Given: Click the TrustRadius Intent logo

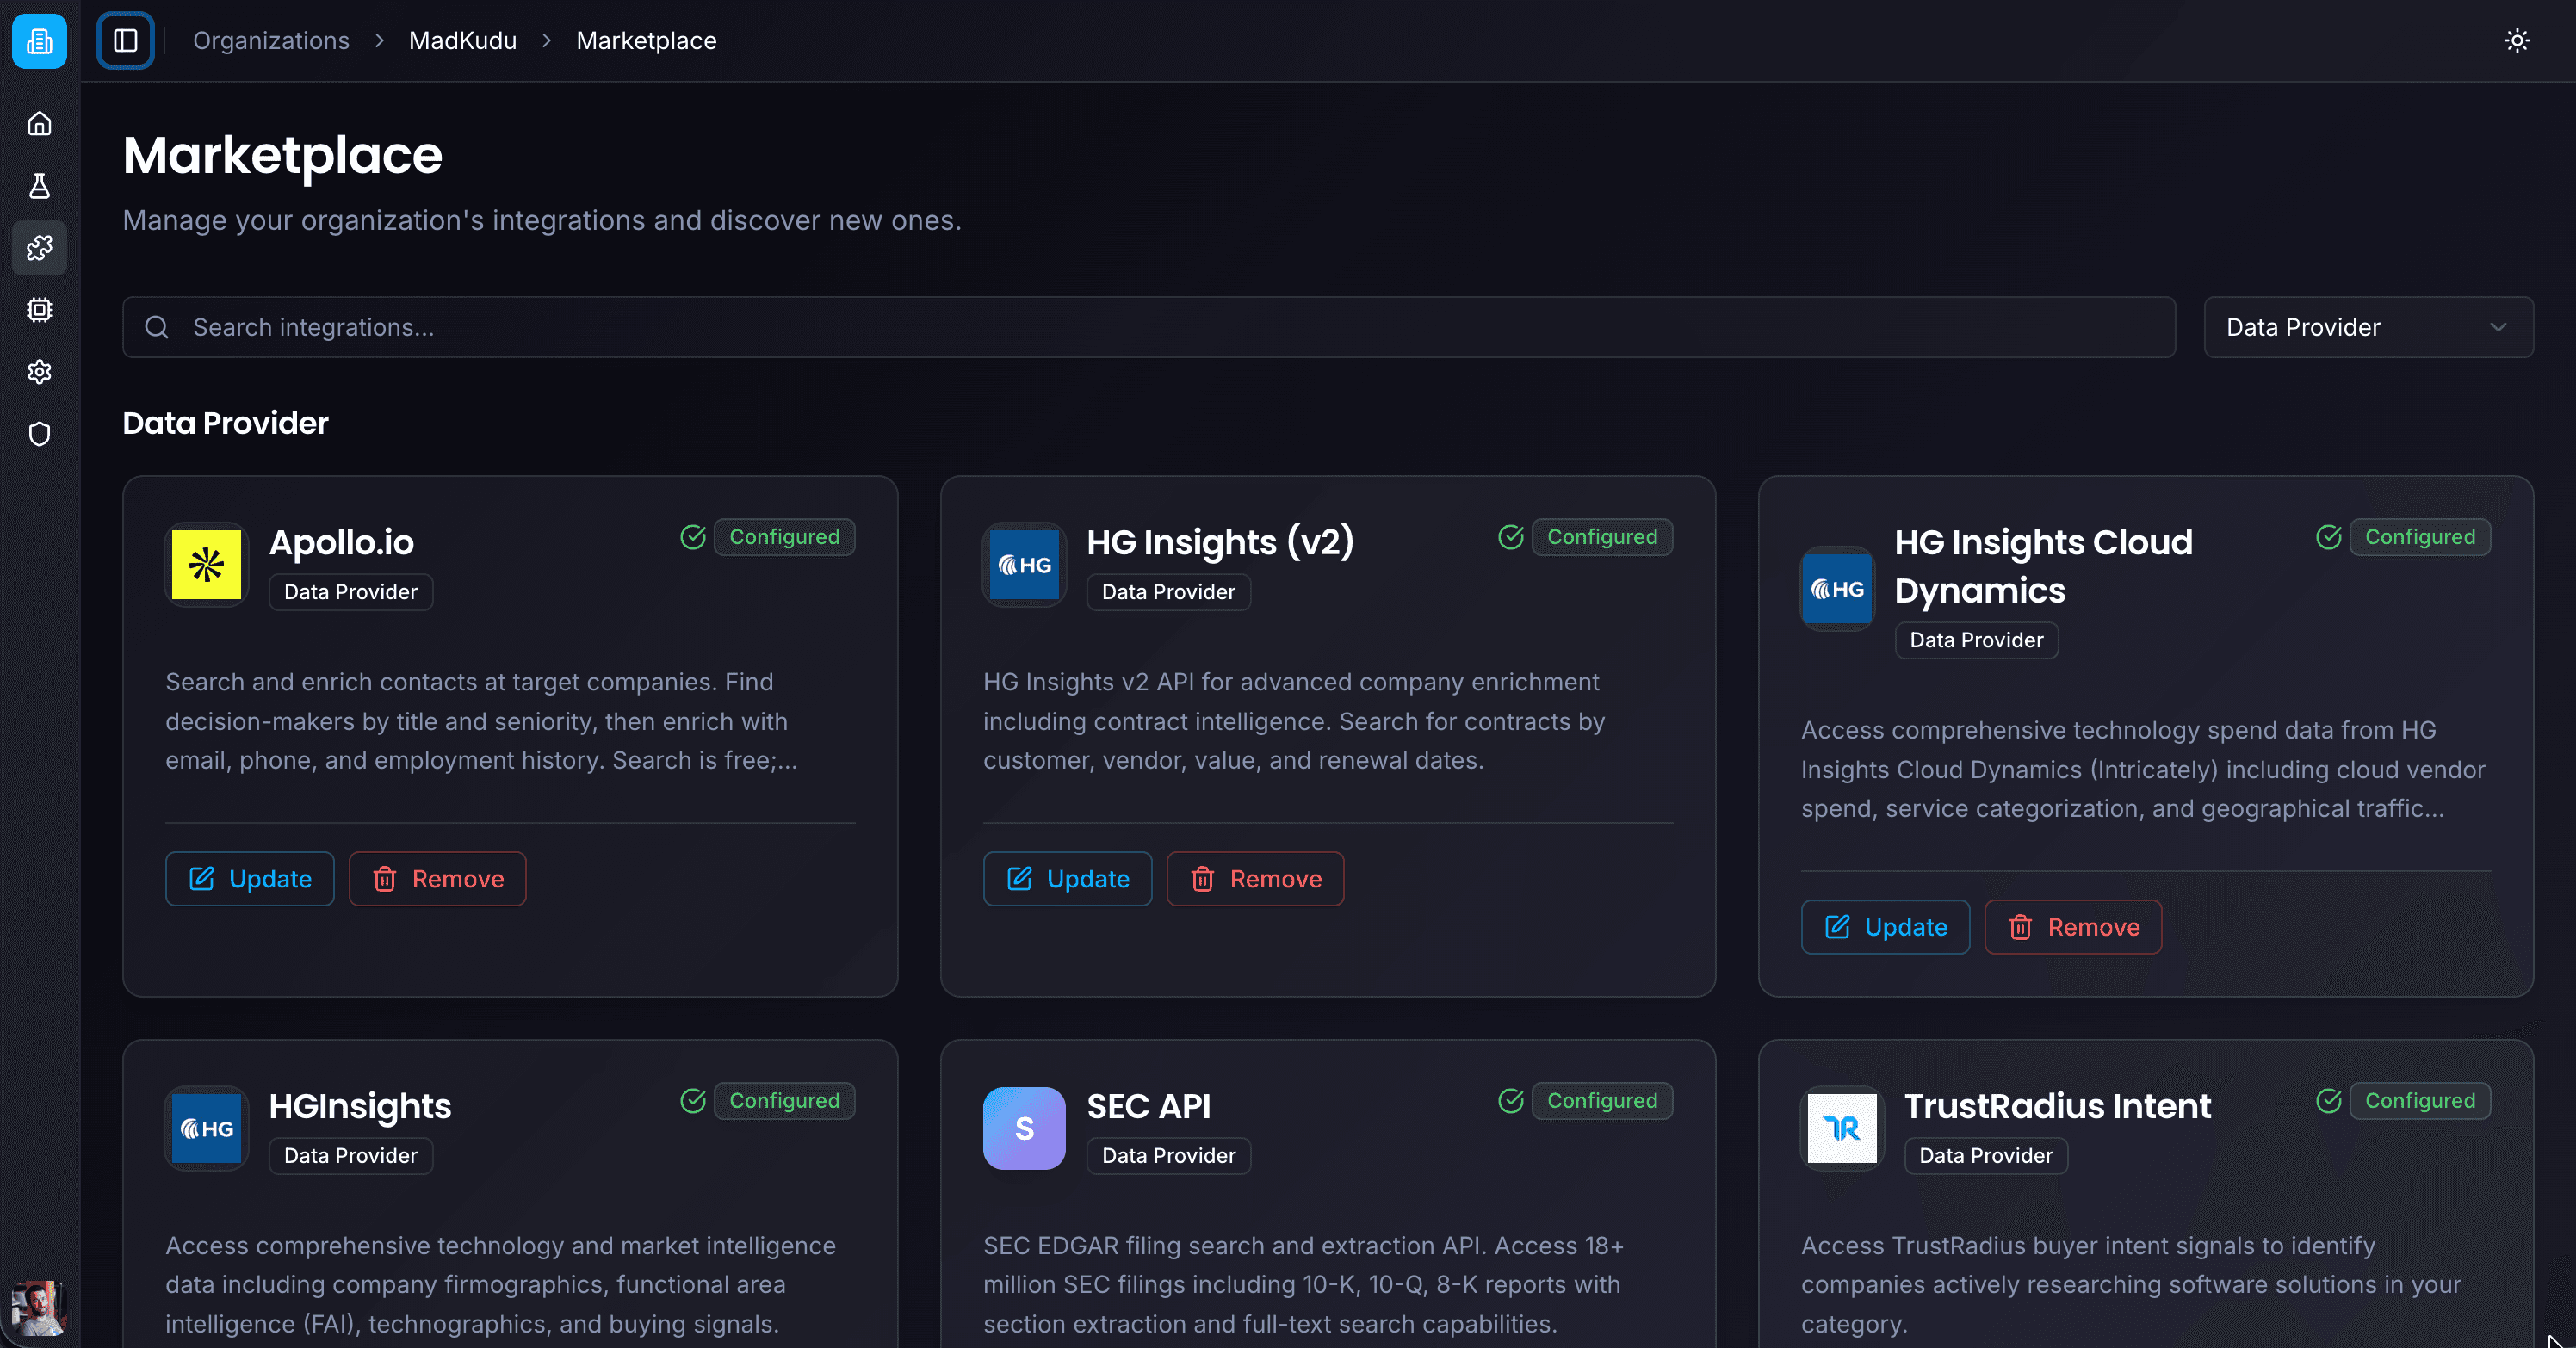Looking at the screenshot, I should tap(1842, 1129).
